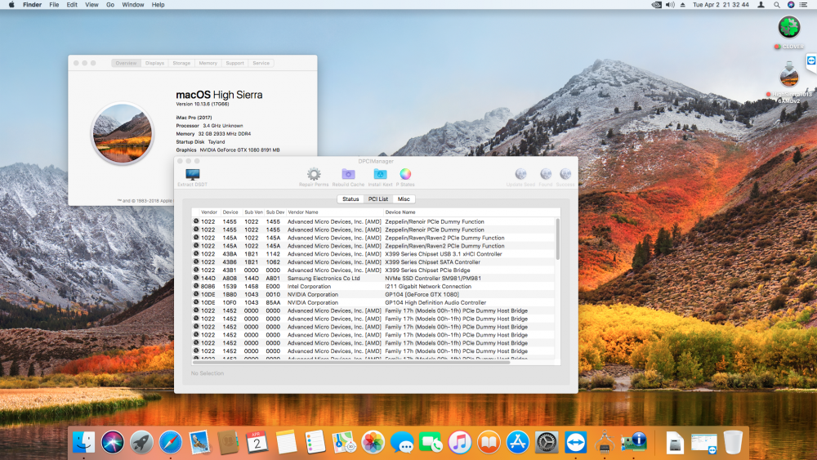Select Storage tab in About This Mac
The height and width of the screenshot is (460, 817).
click(x=181, y=63)
